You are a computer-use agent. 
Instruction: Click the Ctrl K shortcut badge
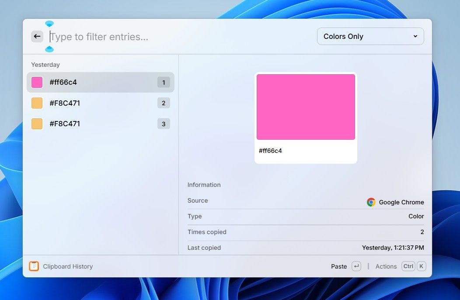tap(414, 266)
